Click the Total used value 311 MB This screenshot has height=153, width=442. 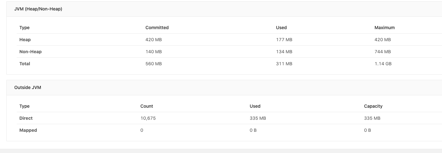click(x=284, y=64)
